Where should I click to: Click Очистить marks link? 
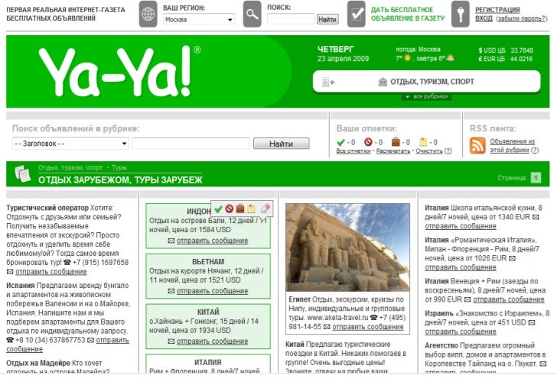click(428, 151)
